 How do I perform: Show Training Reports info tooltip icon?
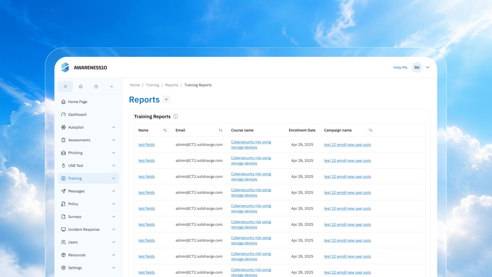pyautogui.click(x=176, y=116)
